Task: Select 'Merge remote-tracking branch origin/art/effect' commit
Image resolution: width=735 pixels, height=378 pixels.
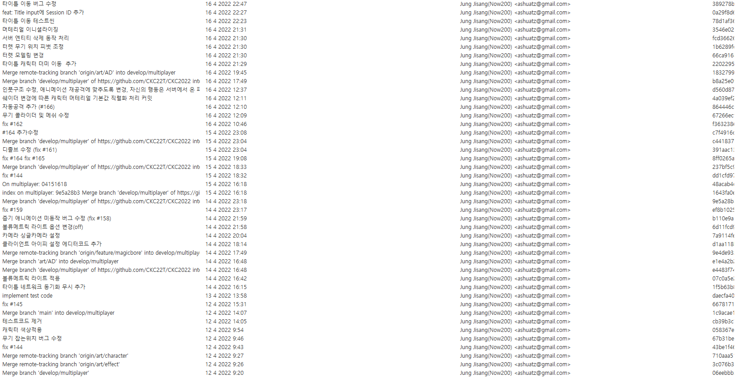Action: 61,364
